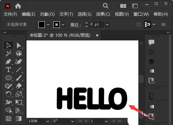This screenshot has width=173, height=125.
Task: Open the 效果(C) menu
Action: click(x=103, y=14)
